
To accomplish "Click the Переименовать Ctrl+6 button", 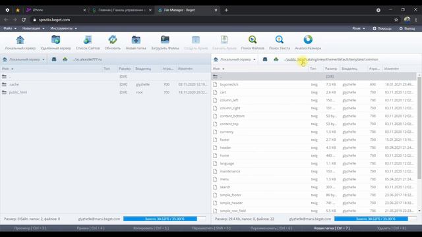I will (271, 228).
